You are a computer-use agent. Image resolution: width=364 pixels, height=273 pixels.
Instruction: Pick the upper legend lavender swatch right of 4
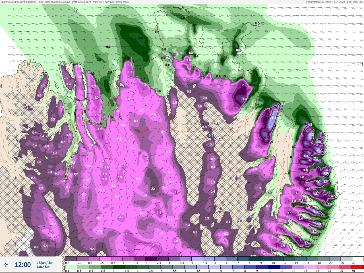[197, 259]
